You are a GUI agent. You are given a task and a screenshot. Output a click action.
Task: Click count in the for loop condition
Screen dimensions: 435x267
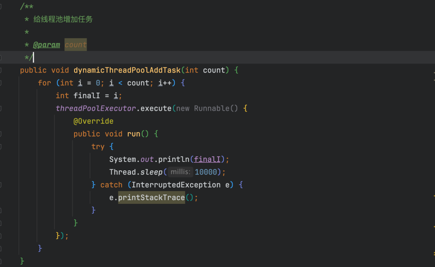138,83
